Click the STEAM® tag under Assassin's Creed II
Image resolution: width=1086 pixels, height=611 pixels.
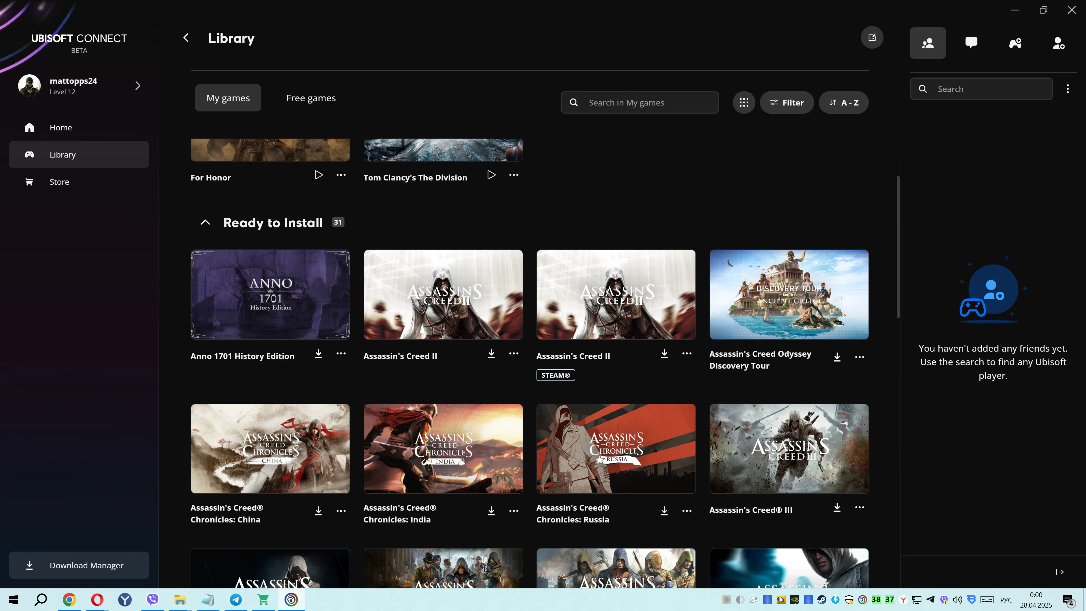[555, 375]
